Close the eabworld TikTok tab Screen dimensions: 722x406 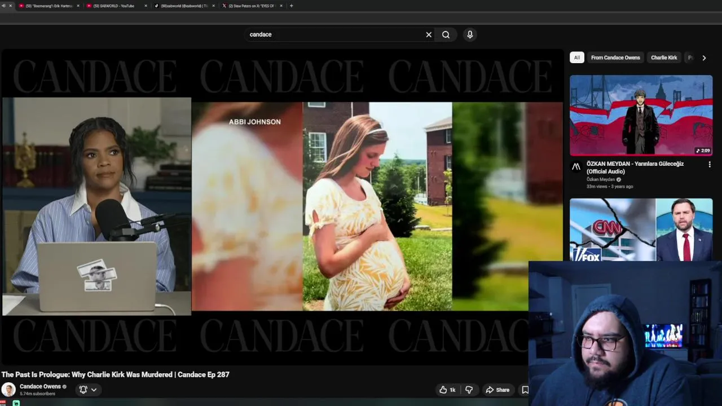tap(213, 6)
